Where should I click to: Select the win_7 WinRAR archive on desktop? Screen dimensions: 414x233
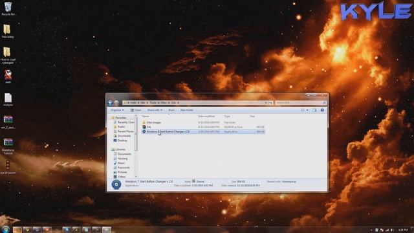pos(8,122)
